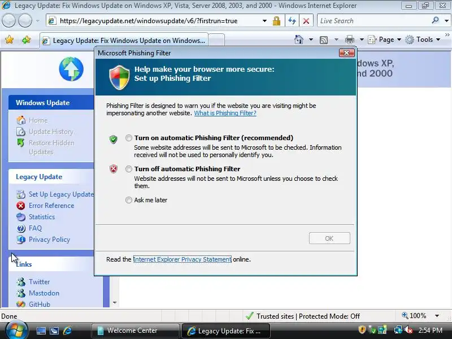Open Set Up Legacy Update link

[61, 194]
